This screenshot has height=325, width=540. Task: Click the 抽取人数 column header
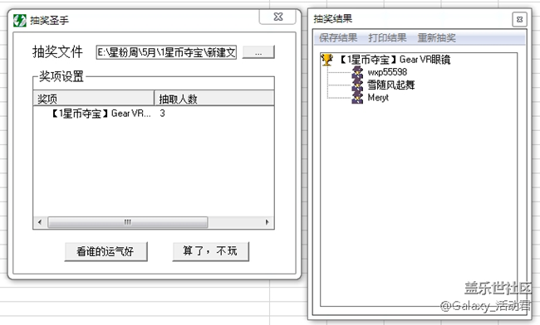tap(214, 99)
